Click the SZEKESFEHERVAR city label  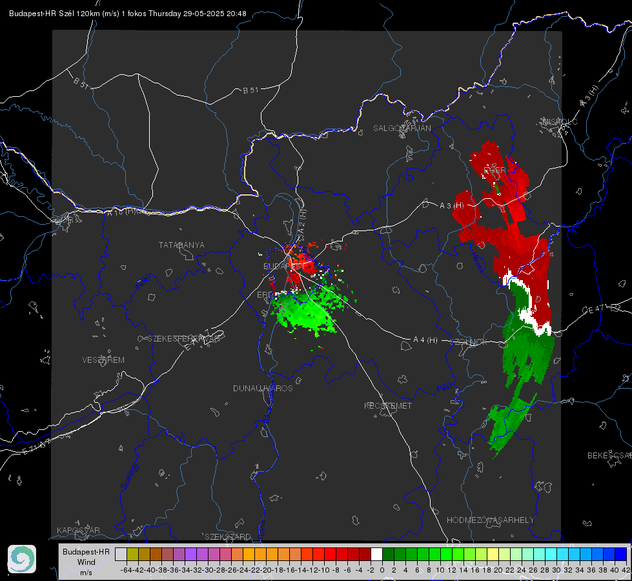(184, 339)
